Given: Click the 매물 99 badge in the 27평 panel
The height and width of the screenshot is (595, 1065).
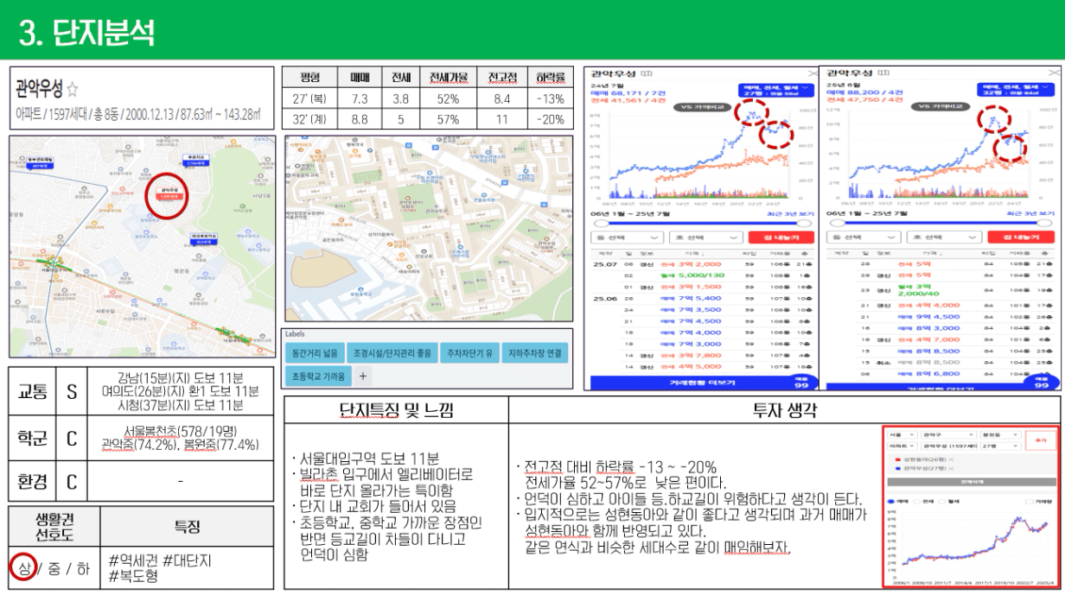Looking at the screenshot, I should [801, 384].
